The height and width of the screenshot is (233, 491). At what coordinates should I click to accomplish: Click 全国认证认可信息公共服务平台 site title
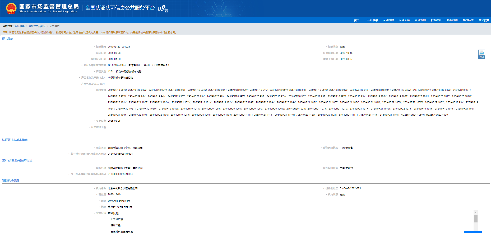120,8
